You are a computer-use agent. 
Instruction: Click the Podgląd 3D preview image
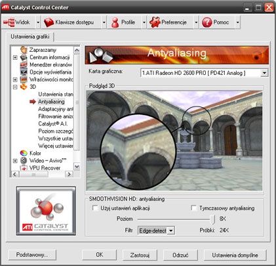[174, 141]
